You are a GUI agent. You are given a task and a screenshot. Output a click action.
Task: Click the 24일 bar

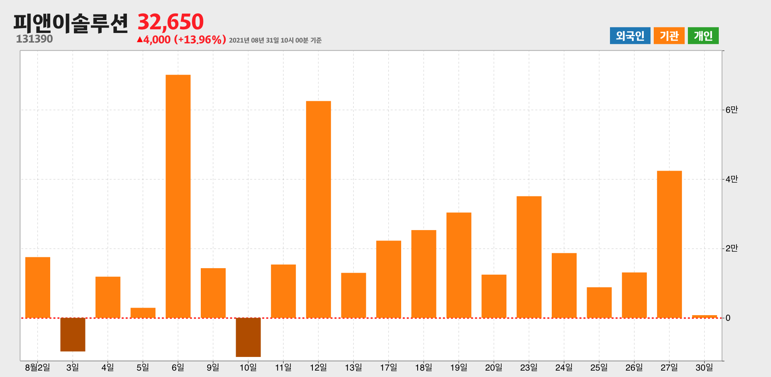(564, 285)
